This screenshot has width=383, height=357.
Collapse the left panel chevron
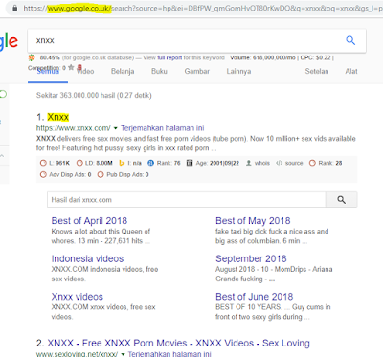[x=2, y=156]
